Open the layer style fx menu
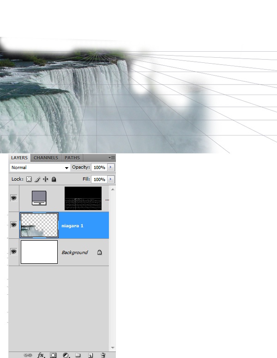Screen dimensions: 277x358 pyautogui.click(x=41, y=355)
